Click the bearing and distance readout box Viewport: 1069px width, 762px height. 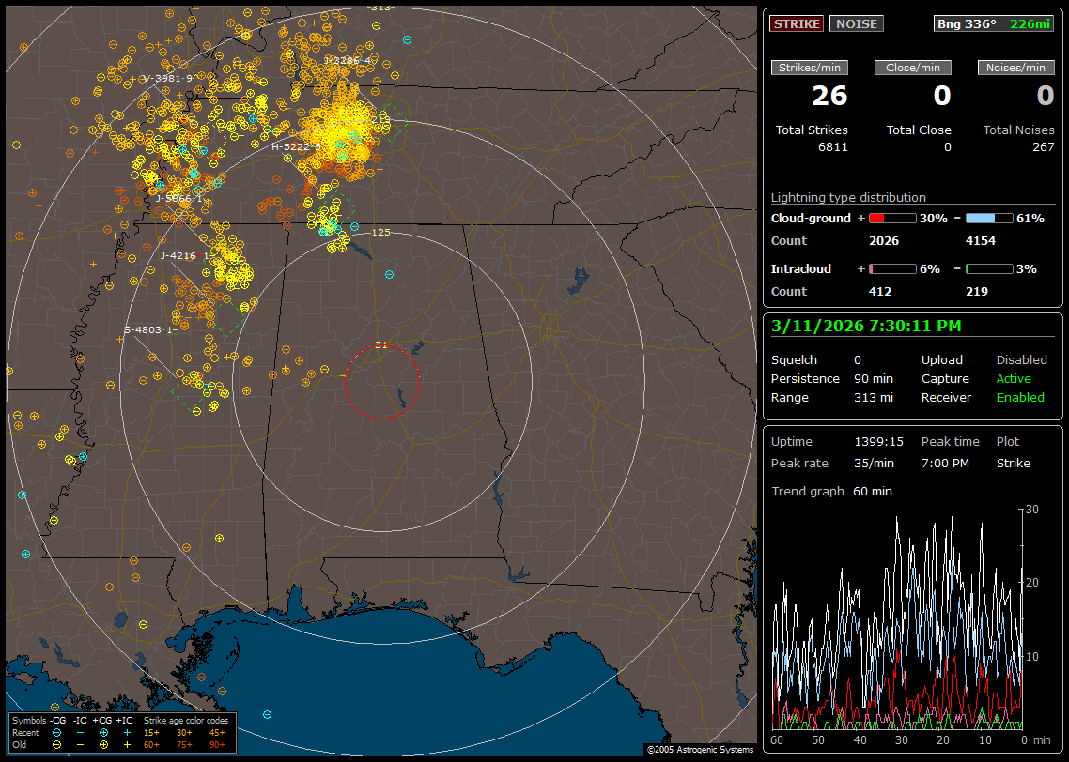click(994, 23)
